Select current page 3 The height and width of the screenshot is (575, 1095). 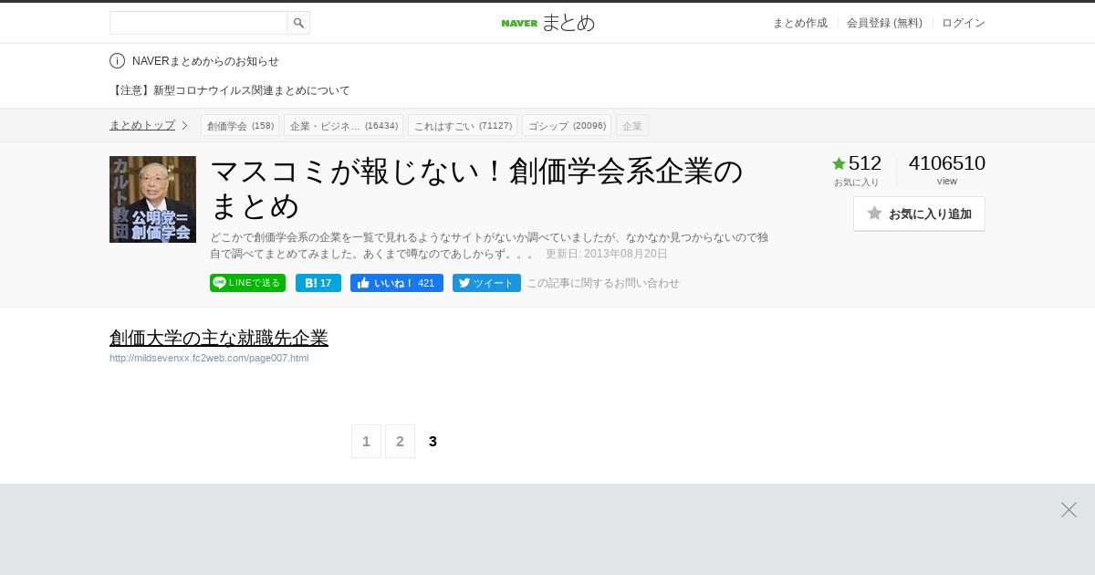click(x=433, y=442)
